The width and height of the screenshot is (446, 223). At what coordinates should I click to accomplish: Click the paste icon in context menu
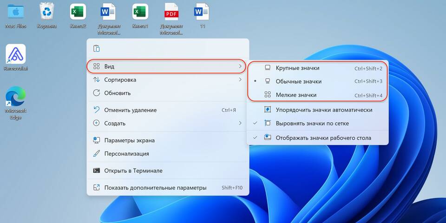click(97, 49)
